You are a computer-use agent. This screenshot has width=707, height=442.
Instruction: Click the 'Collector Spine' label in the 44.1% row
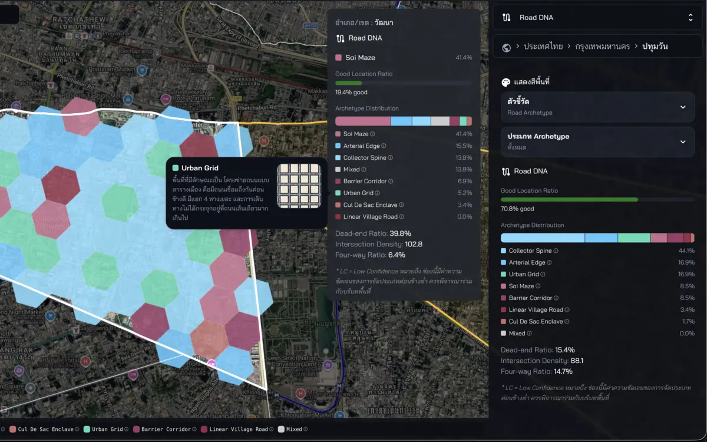tap(530, 251)
